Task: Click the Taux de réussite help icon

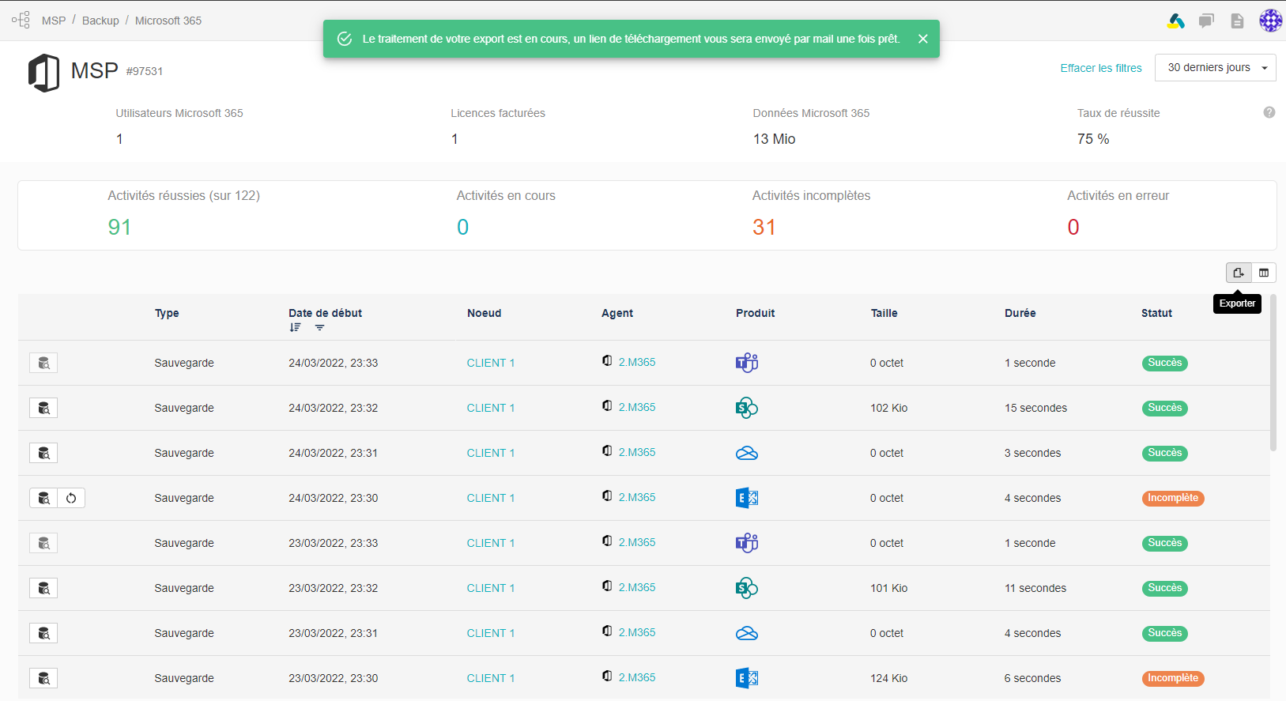Action: tap(1269, 112)
